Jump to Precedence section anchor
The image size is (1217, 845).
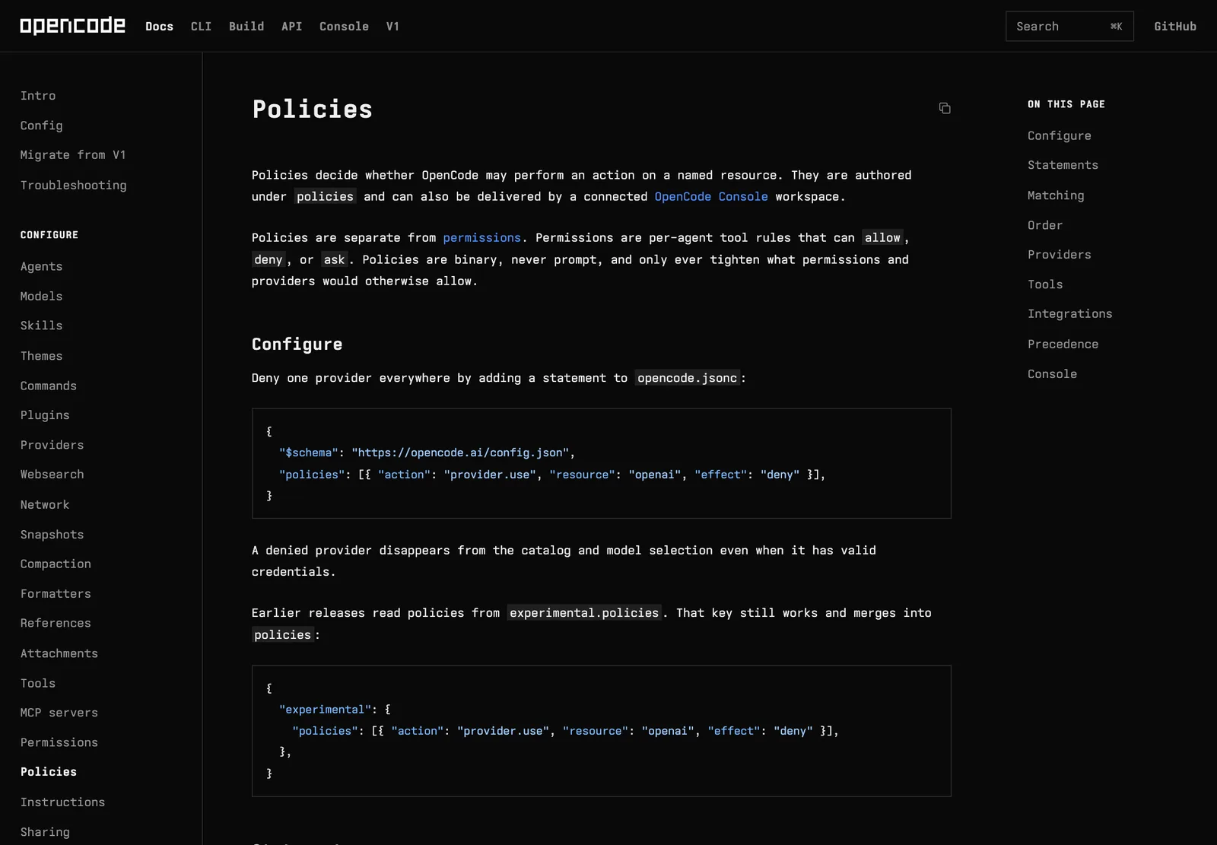pos(1063,344)
